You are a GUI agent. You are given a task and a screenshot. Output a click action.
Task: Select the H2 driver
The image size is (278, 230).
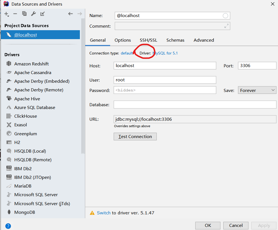(17, 142)
